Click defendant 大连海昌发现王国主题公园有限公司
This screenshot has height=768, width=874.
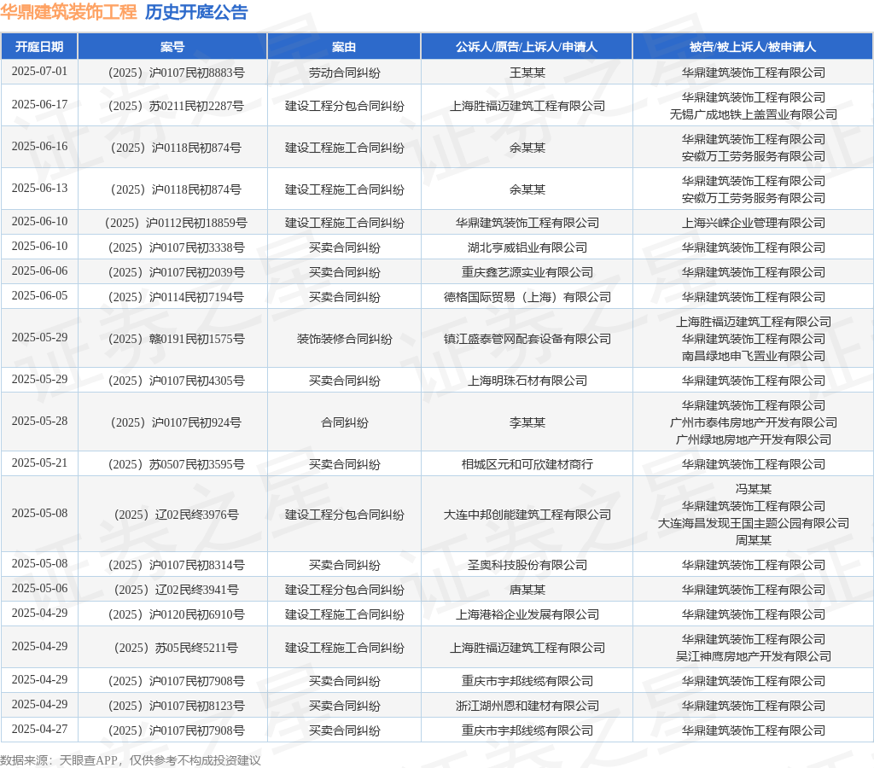point(754,523)
